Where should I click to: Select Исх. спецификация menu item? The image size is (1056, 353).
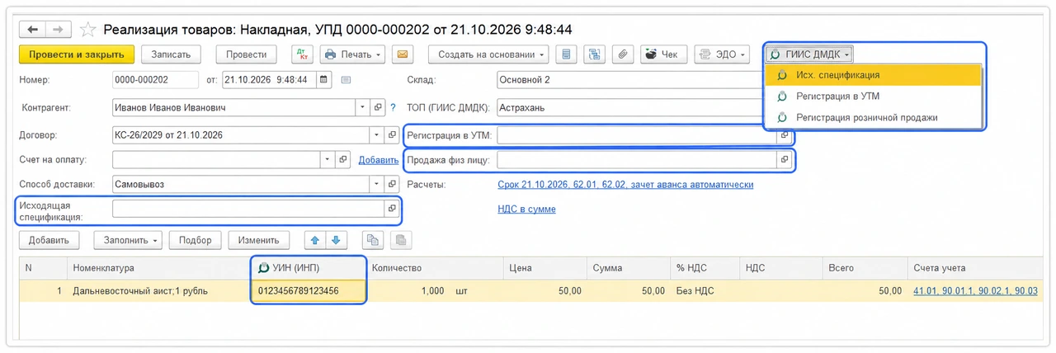pos(874,74)
